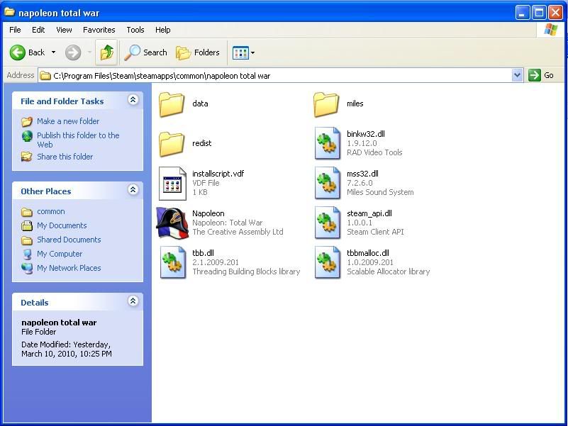The height and width of the screenshot is (426, 568).
Task: Select the miles folder icon
Action: coord(326,104)
